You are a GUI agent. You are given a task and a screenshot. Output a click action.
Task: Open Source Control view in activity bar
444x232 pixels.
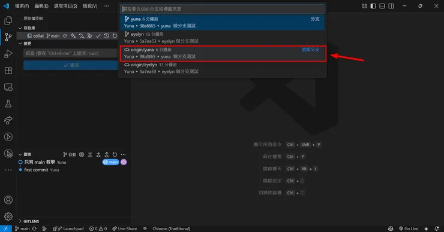coord(8,36)
